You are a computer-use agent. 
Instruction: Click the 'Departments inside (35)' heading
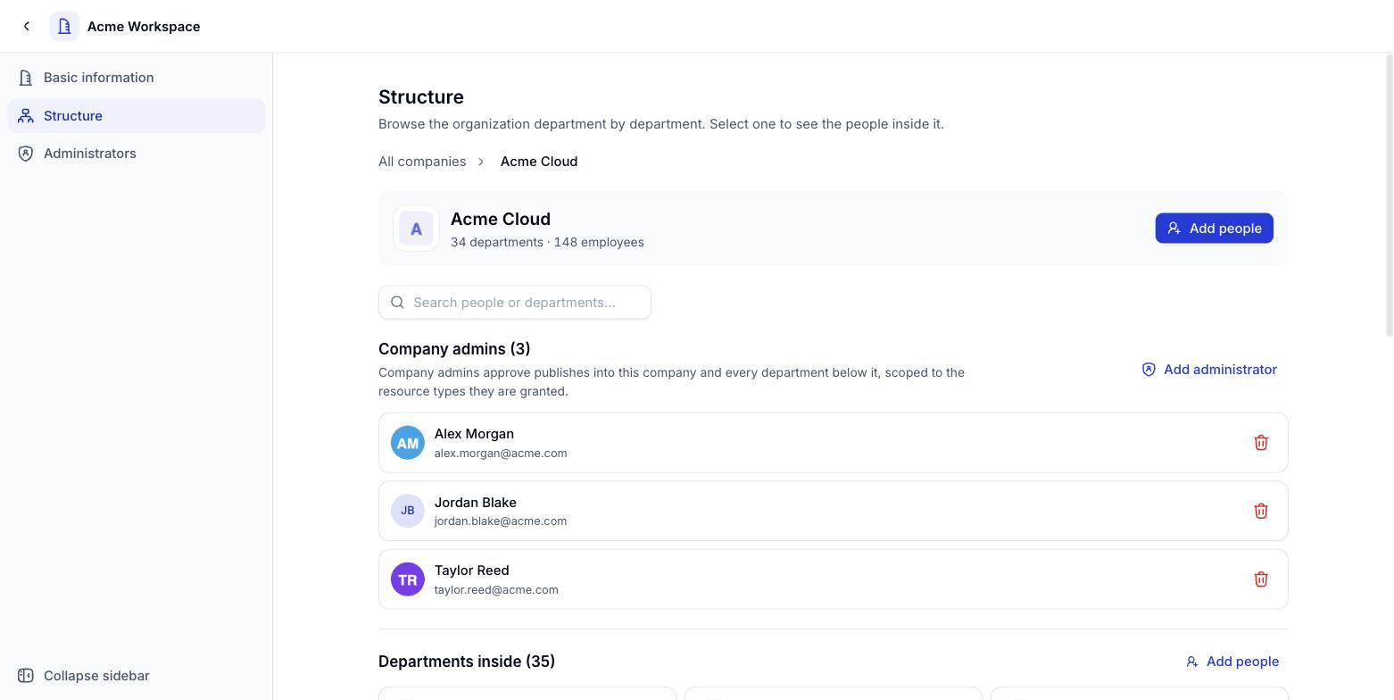coord(467,662)
